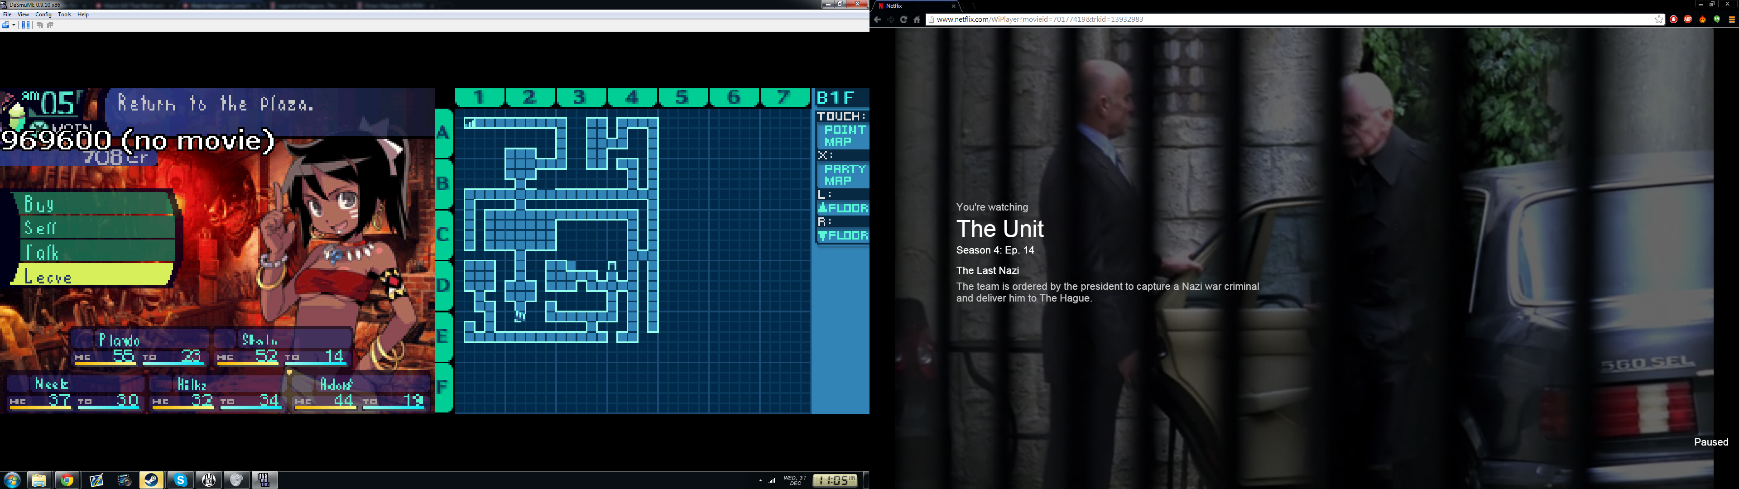
Task: Bookmark this page with the star icon
Action: [1659, 19]
